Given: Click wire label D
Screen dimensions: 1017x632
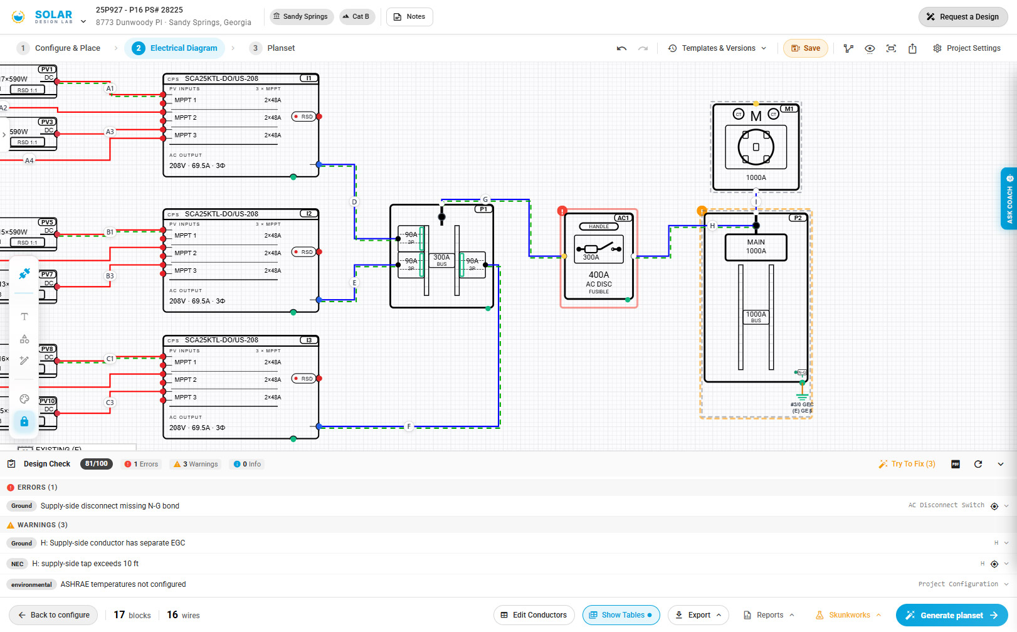Looking at the screenshot, I should tap(354, 202).
